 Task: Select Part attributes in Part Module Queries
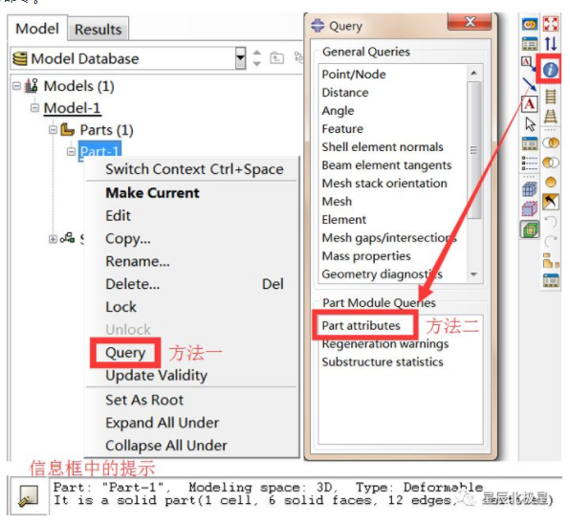[x=361, y=325]
